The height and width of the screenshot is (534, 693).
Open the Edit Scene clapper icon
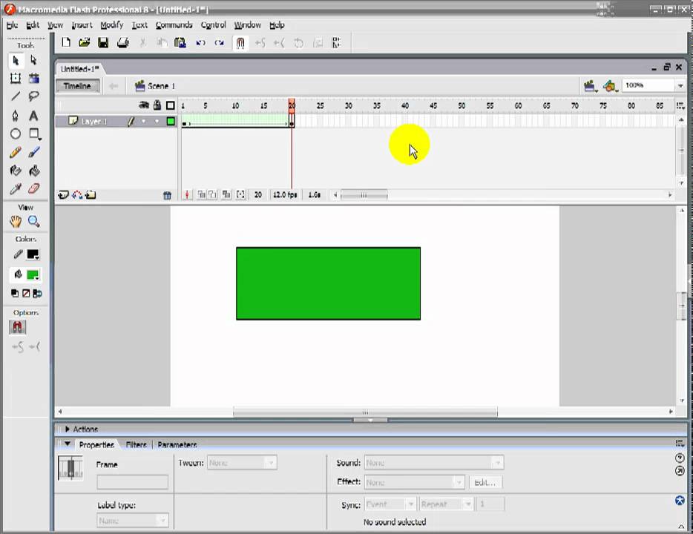[x=590, y=86]
